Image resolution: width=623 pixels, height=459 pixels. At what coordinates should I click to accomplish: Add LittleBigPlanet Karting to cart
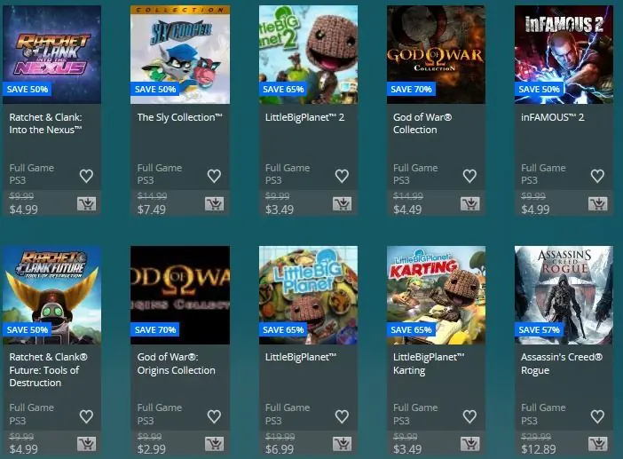click(470, 444)
